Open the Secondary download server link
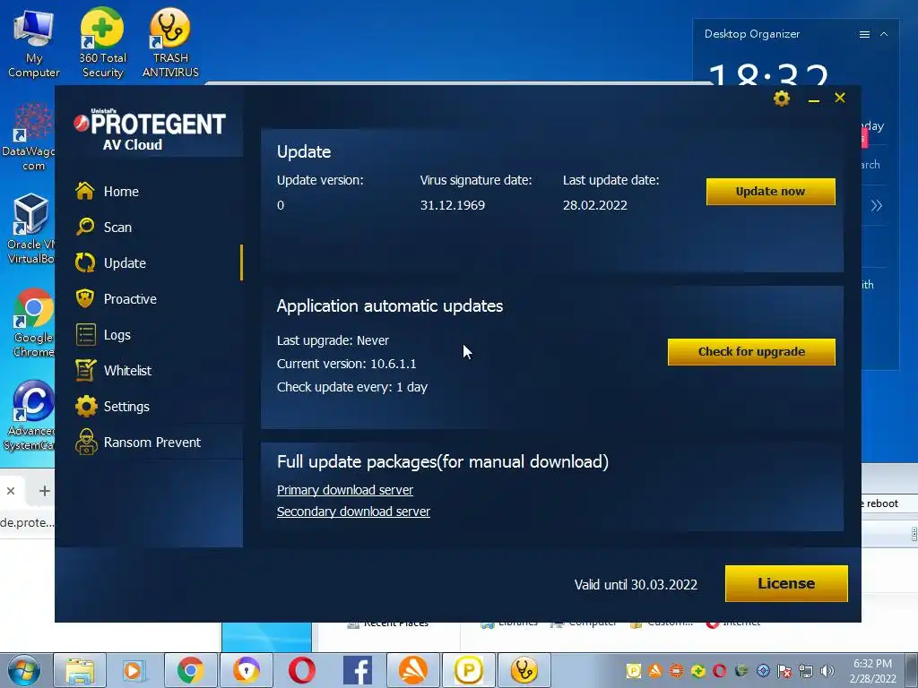This screenshot has width=918, height=688. [353, 512]
